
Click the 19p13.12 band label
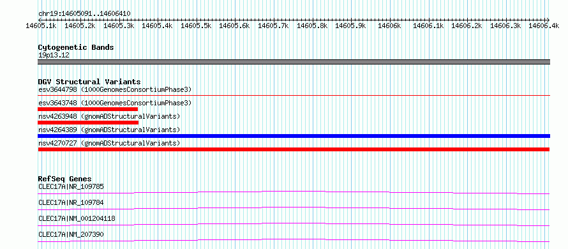(x=54, y=56)
